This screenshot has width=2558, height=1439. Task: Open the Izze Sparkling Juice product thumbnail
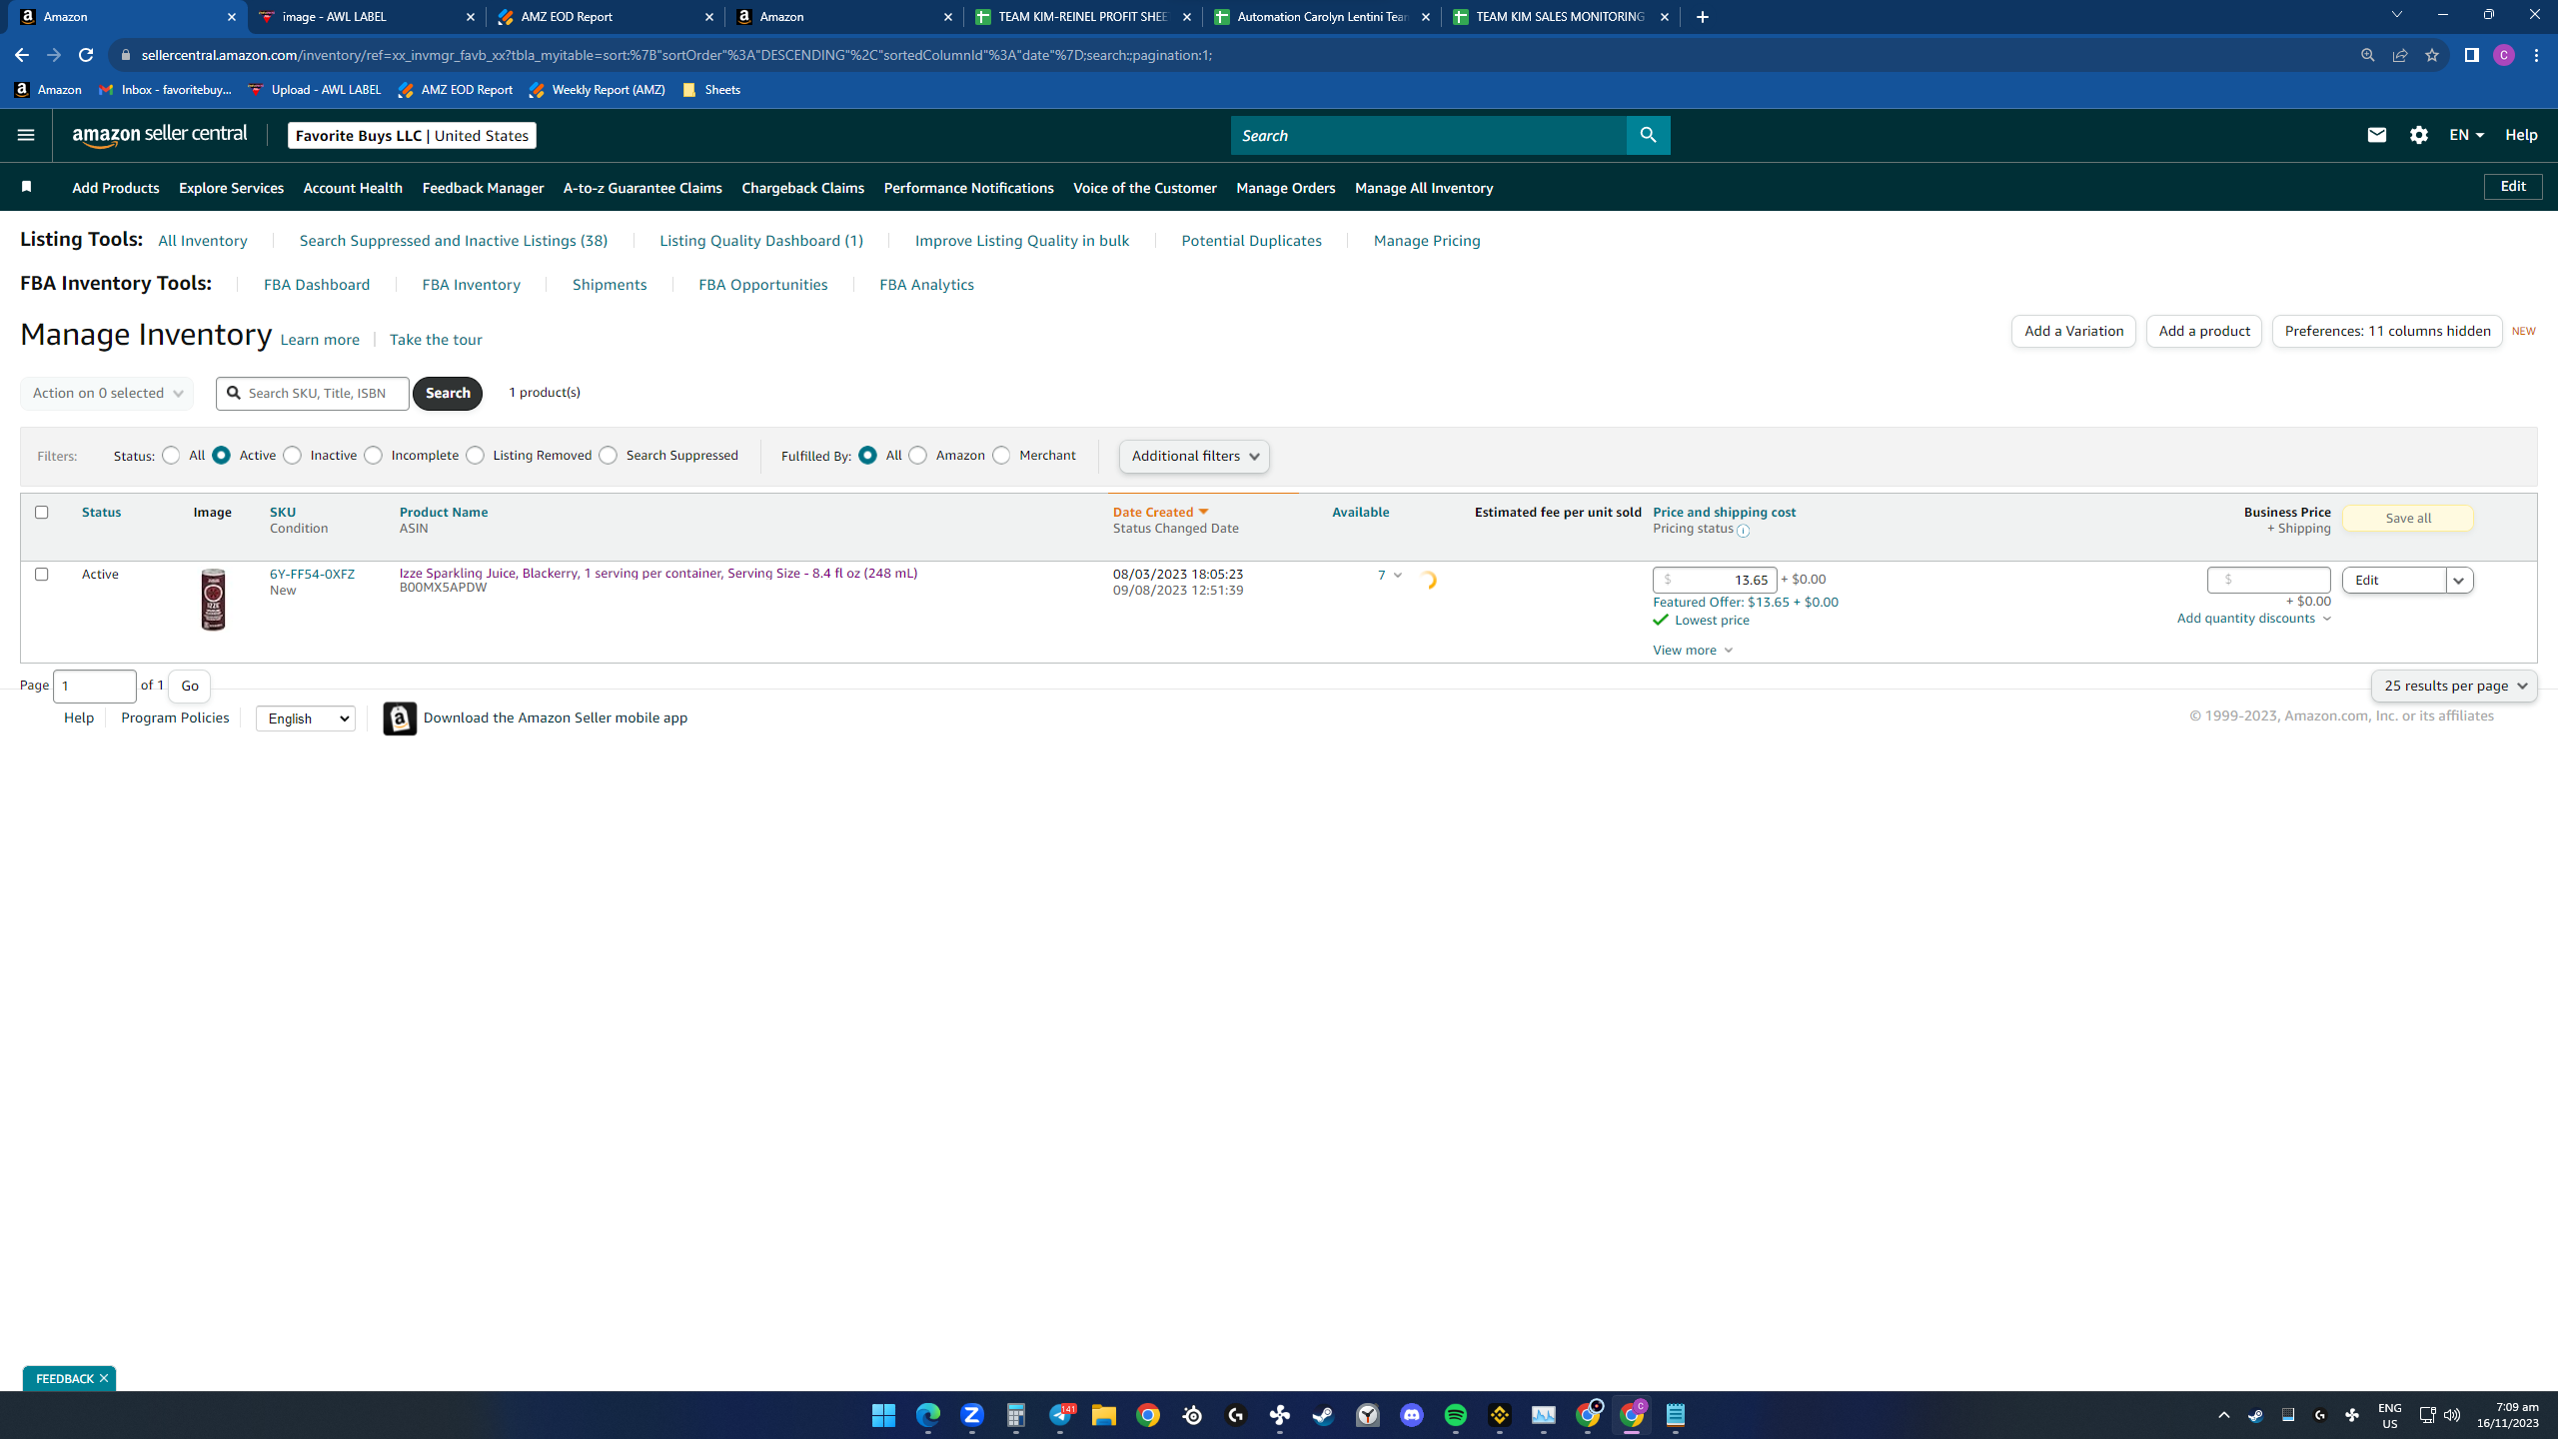pyautogui.click(x=213, y=600)
